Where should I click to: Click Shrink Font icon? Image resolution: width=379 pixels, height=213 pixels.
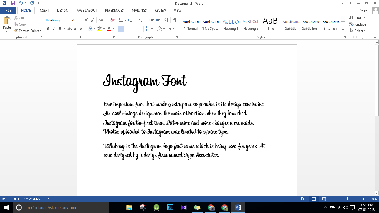coord(92,20)
